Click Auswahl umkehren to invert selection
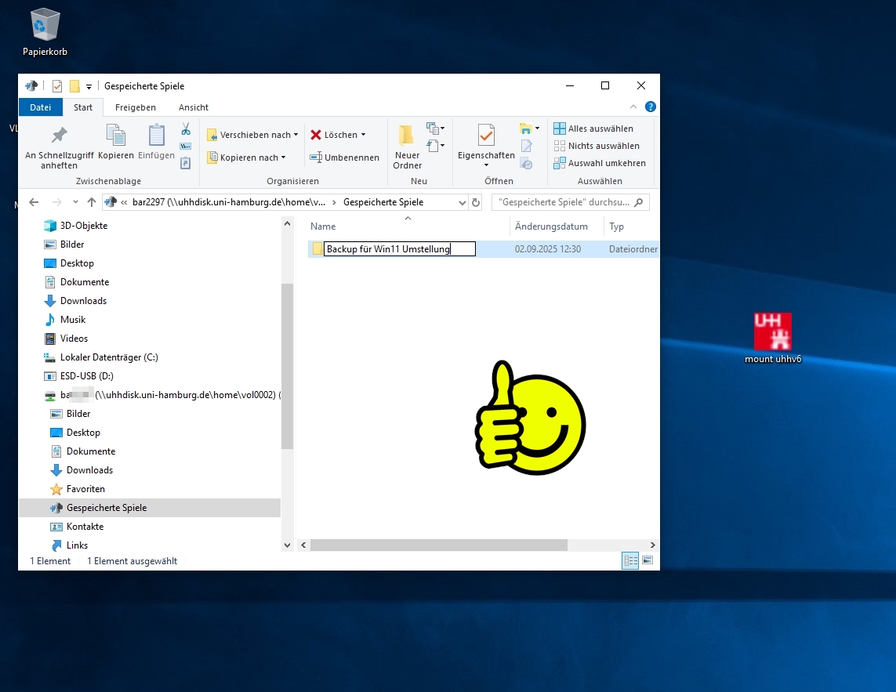The image size is (896, 692). [600, 163]
